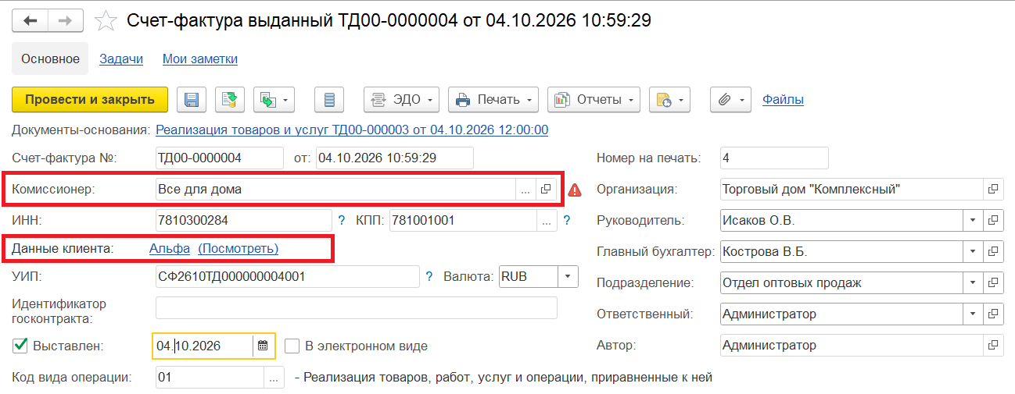The width and height of the screenshot is (1015, 394).
Task: Open the Реализация товаров и услуг basis document link
Action: (352, 130)
